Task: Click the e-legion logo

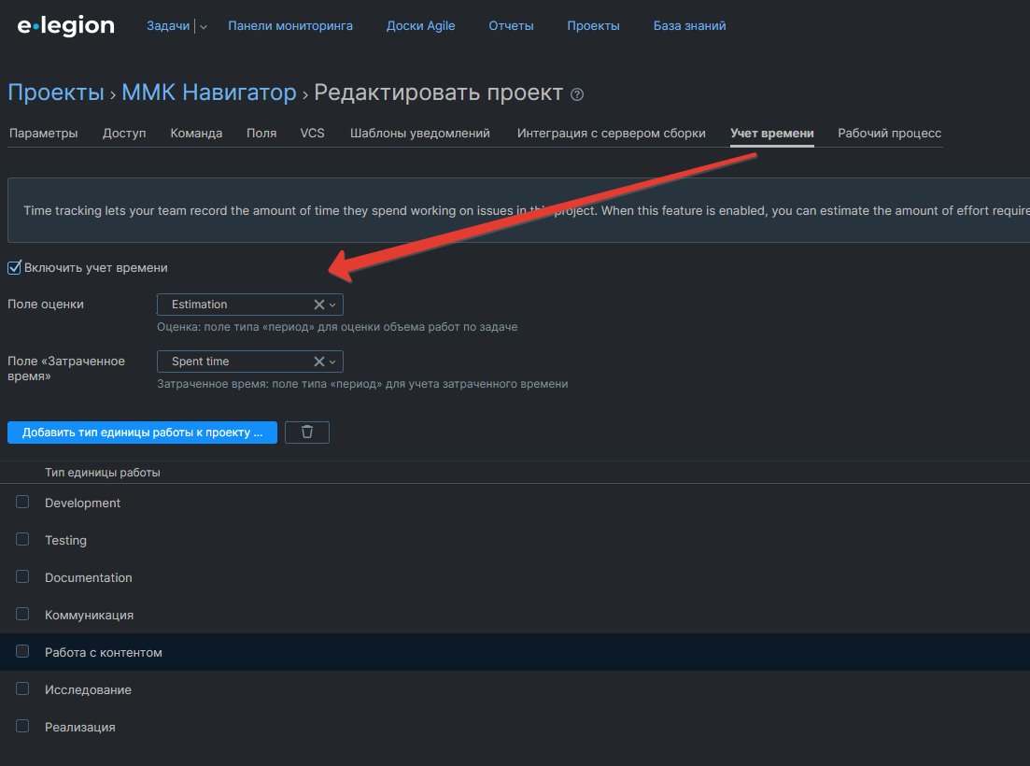Action: point(65,26)
